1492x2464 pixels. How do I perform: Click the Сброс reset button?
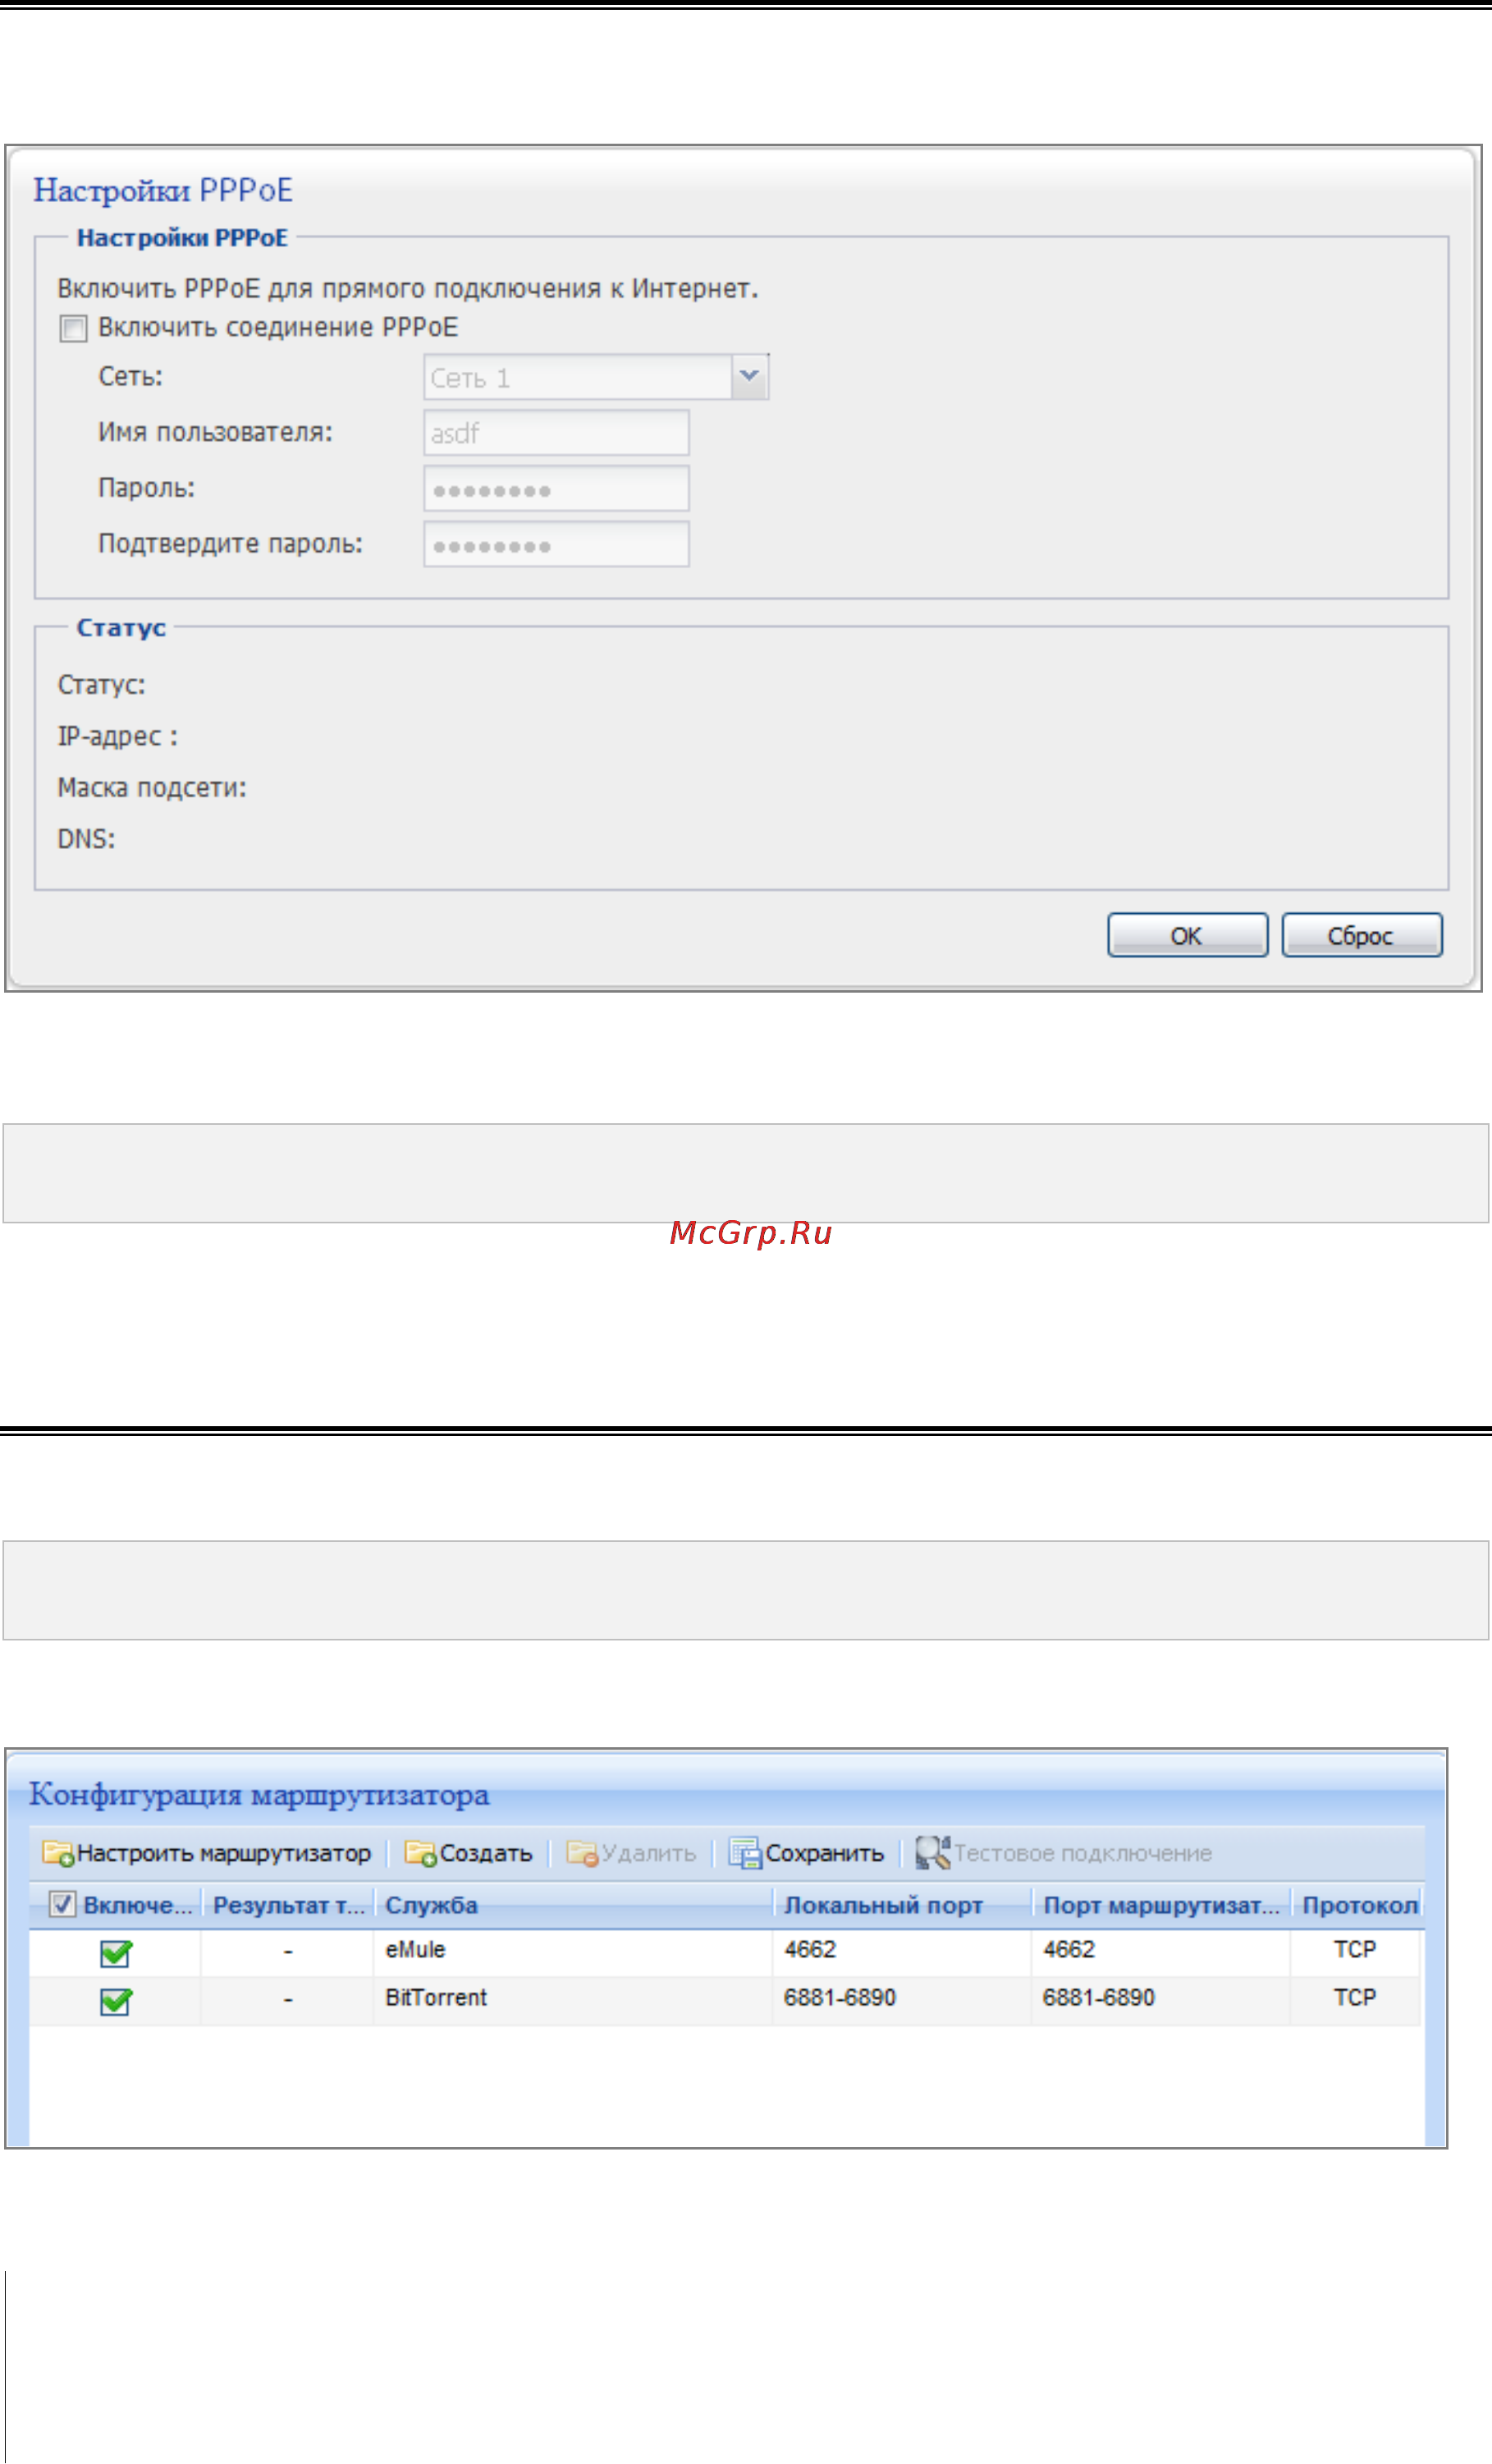1361,935
